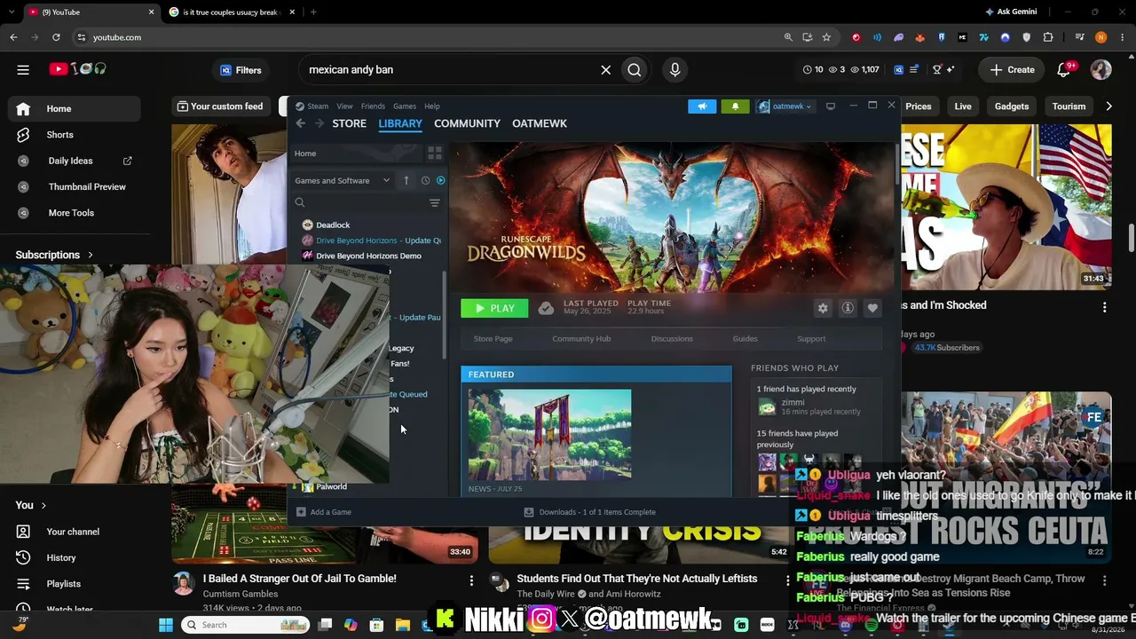Click Add a Game in Steam

(x=324, y=512)
